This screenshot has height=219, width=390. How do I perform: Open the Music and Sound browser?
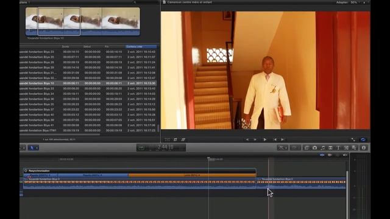coord(322,148)
